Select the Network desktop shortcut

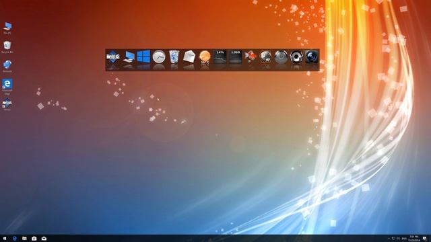coord(7,67)
